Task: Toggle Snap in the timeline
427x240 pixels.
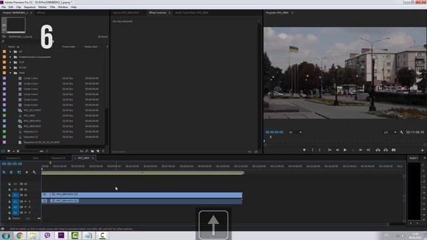Action: (11, 172)
